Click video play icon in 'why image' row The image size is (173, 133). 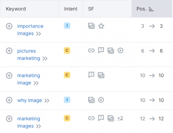101,100
